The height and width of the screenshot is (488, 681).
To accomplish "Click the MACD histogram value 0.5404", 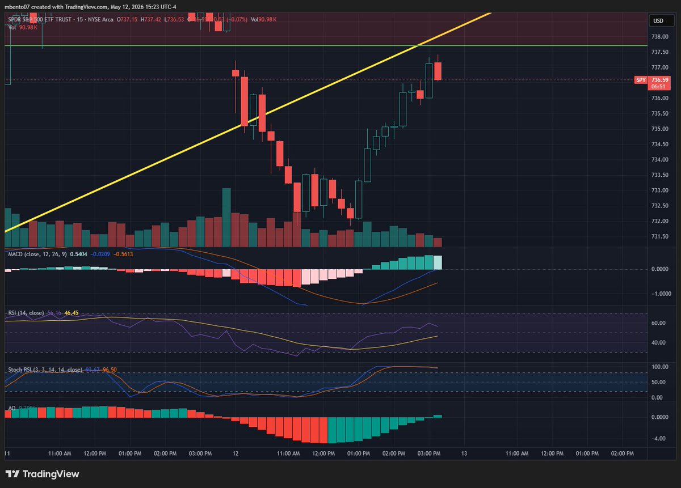I will click(78, 254).
